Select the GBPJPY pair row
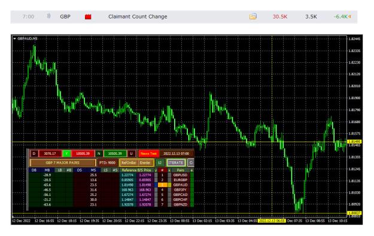The image size is (374, 236). pos(180,190)
